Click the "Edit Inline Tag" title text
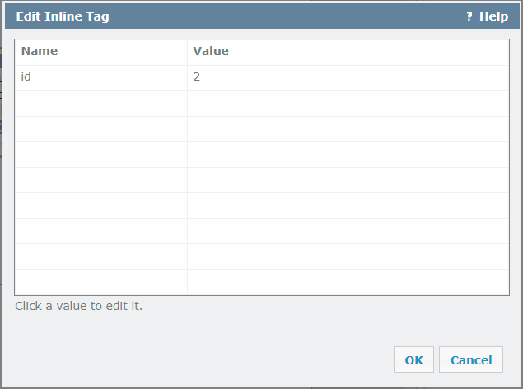Screen dimensions: 523x389 pyautogui.click(x=63, y=16)
